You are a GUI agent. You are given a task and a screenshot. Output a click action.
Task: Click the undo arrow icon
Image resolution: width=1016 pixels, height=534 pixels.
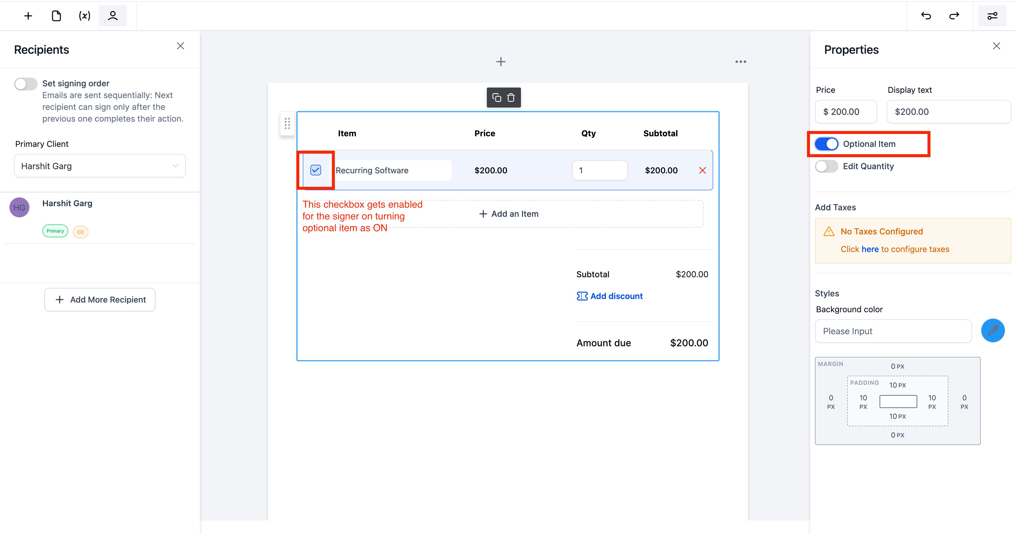926,16
